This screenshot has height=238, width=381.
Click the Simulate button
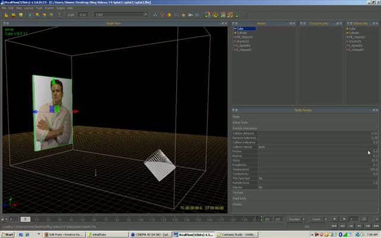[x=293, y=219]
